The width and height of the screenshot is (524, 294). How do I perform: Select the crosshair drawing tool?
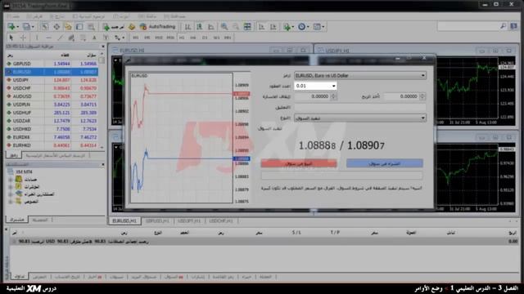click(x=23, y=38)
